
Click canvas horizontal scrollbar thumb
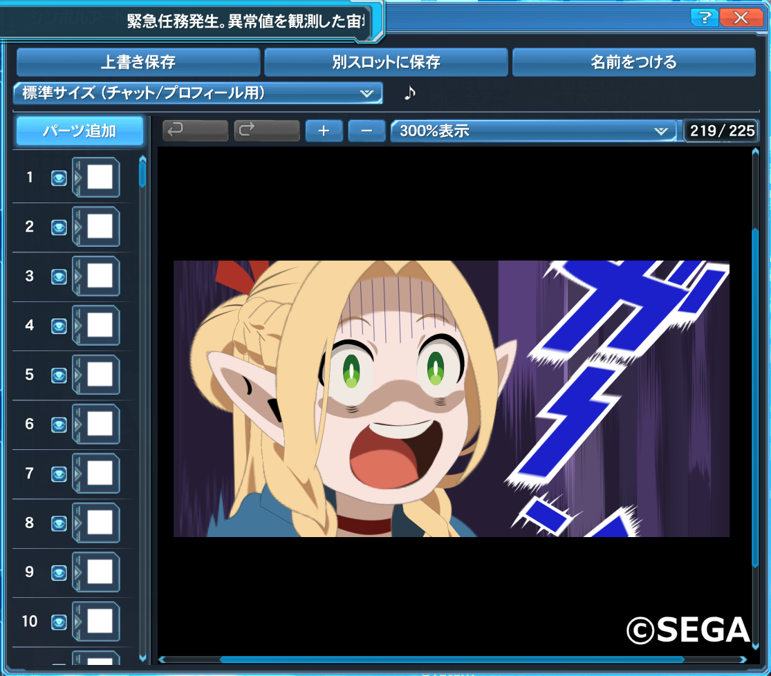point(452,659)
